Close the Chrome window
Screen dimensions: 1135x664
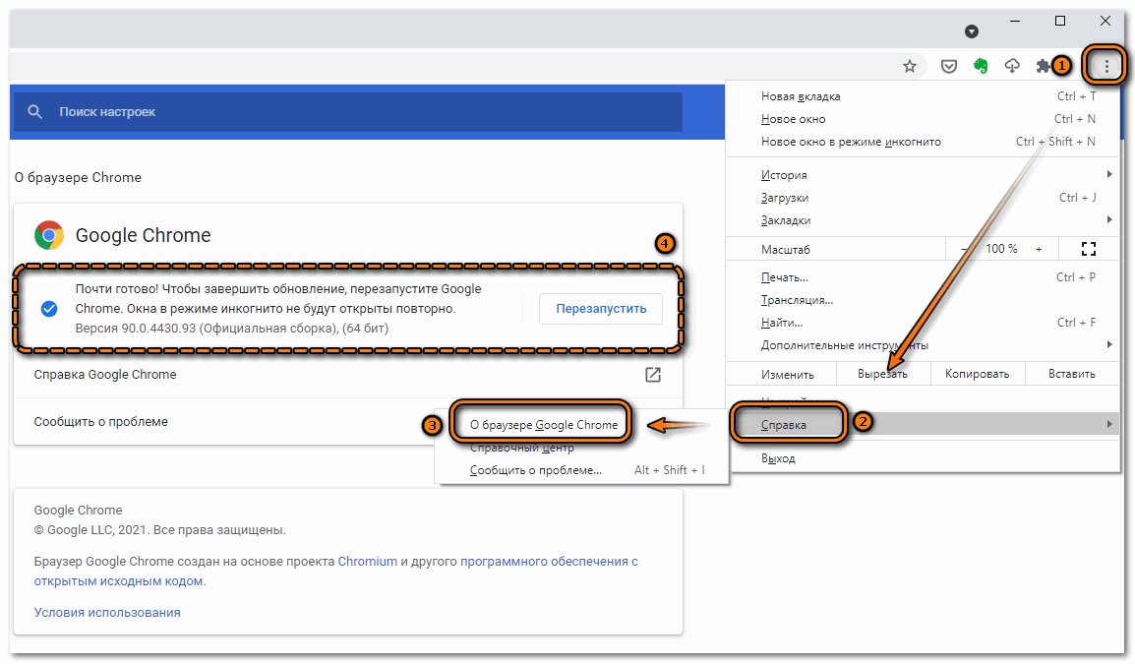tap(1105, 21)
